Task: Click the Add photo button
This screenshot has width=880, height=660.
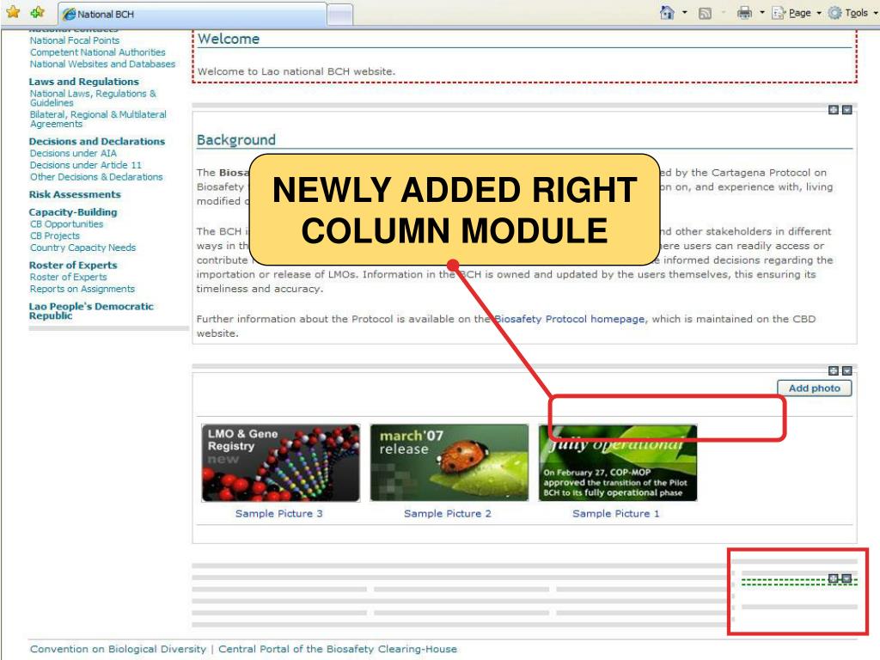Action: (x=815, y=388)
